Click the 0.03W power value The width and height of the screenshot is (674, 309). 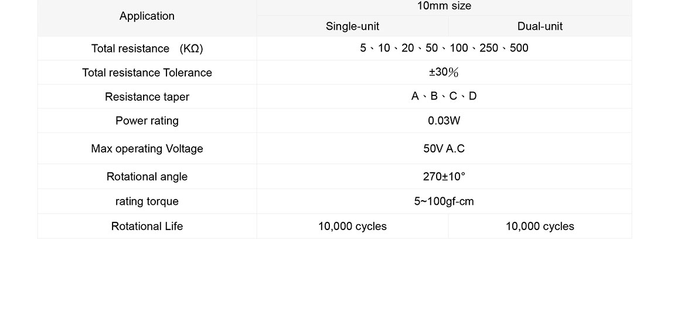click(444, 121)
